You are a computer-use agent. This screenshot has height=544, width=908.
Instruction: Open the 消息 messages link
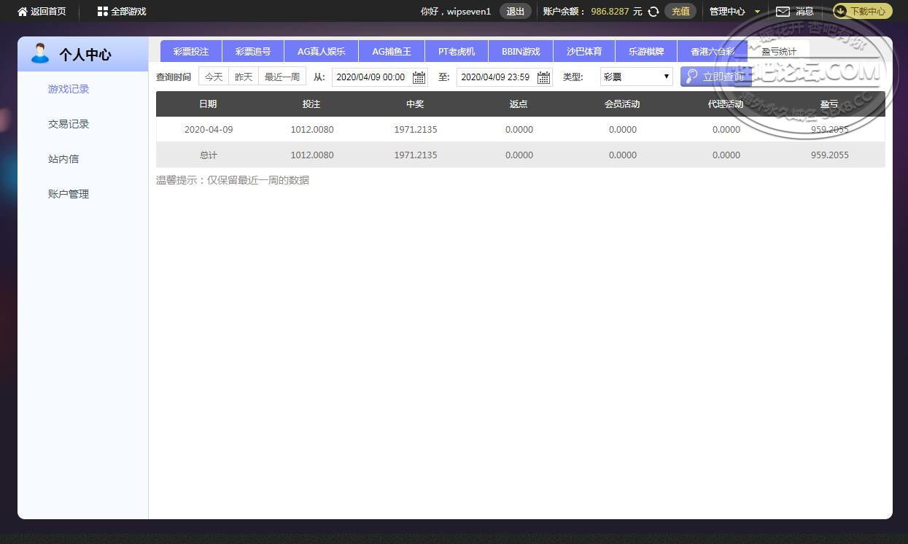click(x=804, y=12)
